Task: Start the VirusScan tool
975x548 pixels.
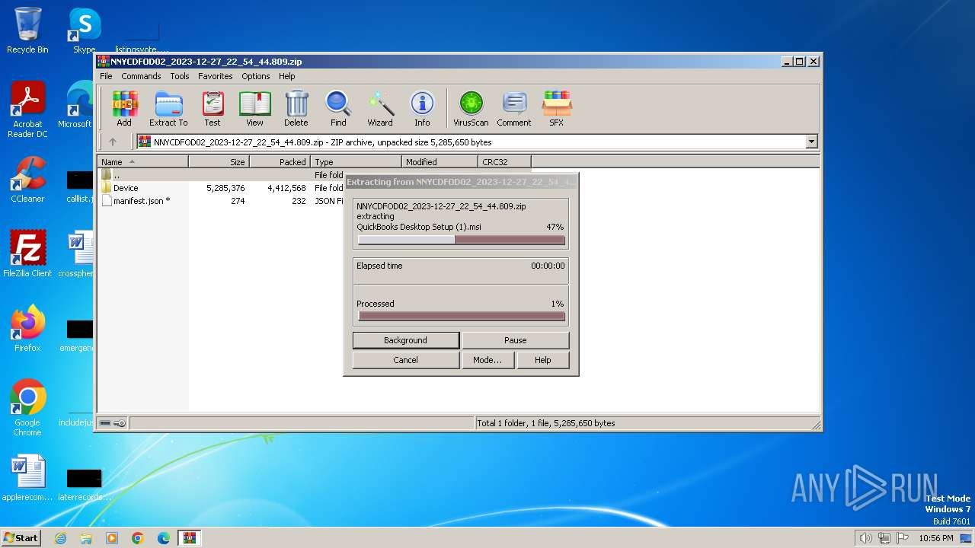Action: (471, 108)
